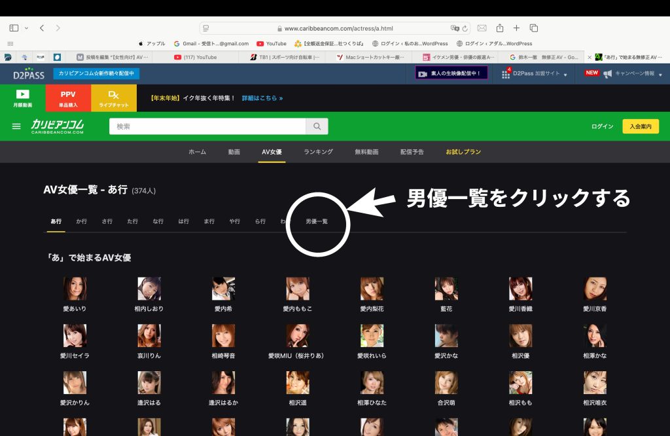This screenshot has height=436, width=670.
Task: Open the hamburger menu beside the site logo
Action: coord(16,126)
